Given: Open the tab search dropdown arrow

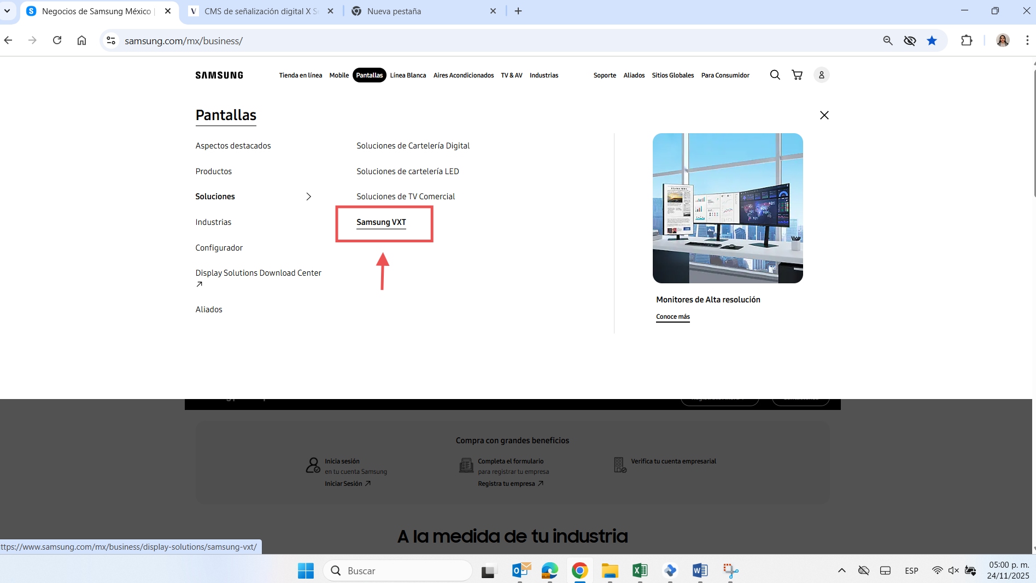Looking at the screenshot, I should point(7,11).
